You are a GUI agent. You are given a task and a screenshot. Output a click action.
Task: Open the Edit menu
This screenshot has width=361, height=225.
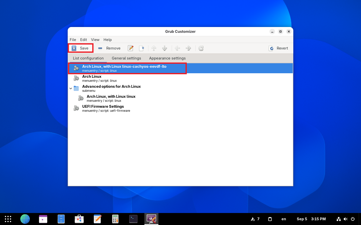(x=83, y=40)
